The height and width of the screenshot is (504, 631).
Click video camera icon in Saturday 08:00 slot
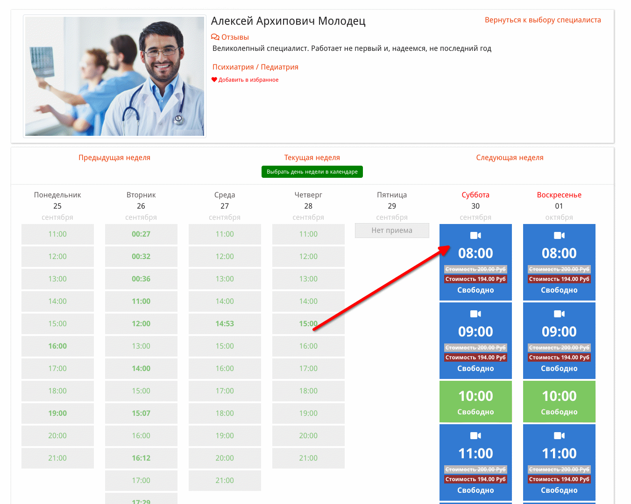coord(475,236)
